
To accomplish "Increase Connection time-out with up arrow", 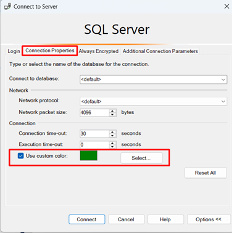I will (x=112, y=132).
